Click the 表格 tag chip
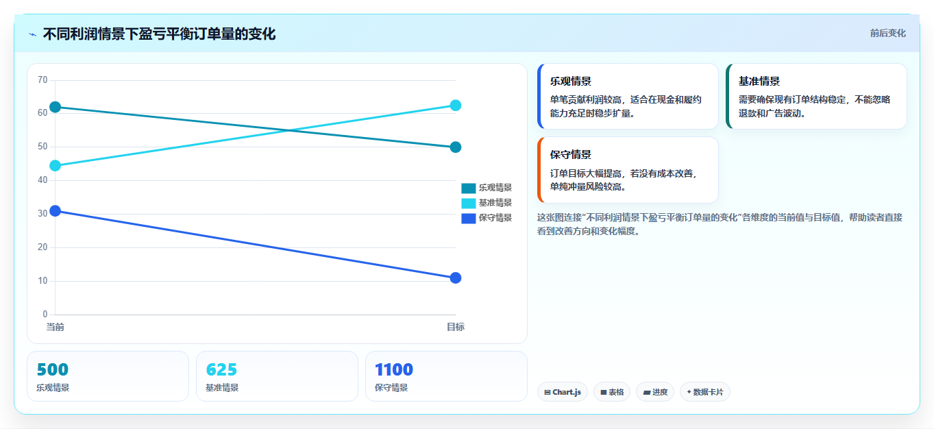Screen dimensions: 934x429 [x=612, y=392]
